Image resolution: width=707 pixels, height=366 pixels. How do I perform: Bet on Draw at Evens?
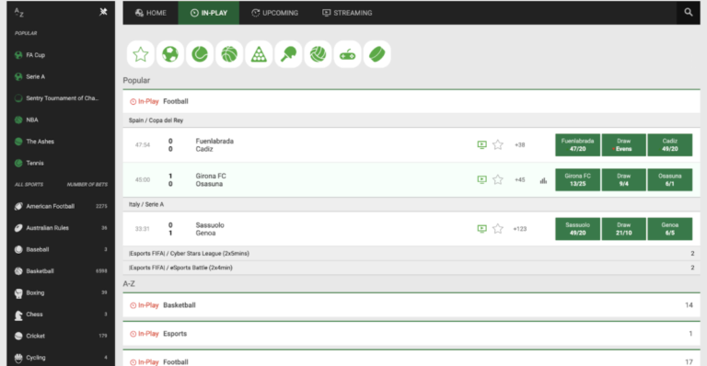[x=623, y=145]
